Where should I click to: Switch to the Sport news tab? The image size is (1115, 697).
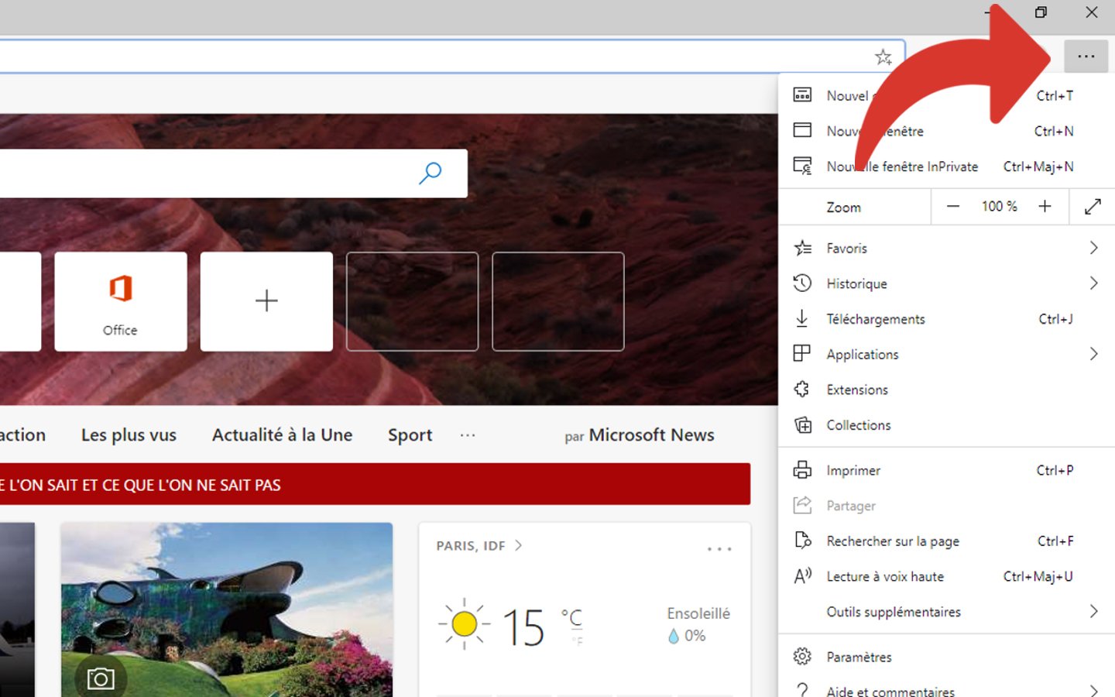point(410,435)
